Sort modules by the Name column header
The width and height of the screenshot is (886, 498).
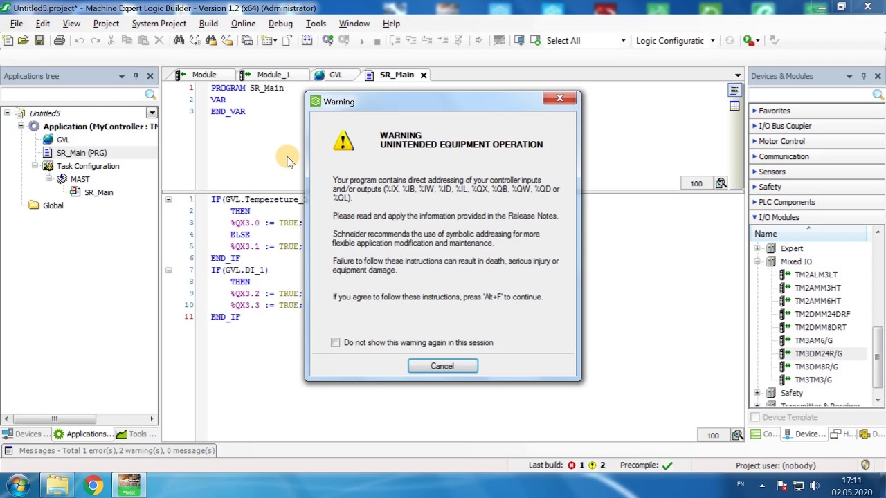(x=808, y=234)
